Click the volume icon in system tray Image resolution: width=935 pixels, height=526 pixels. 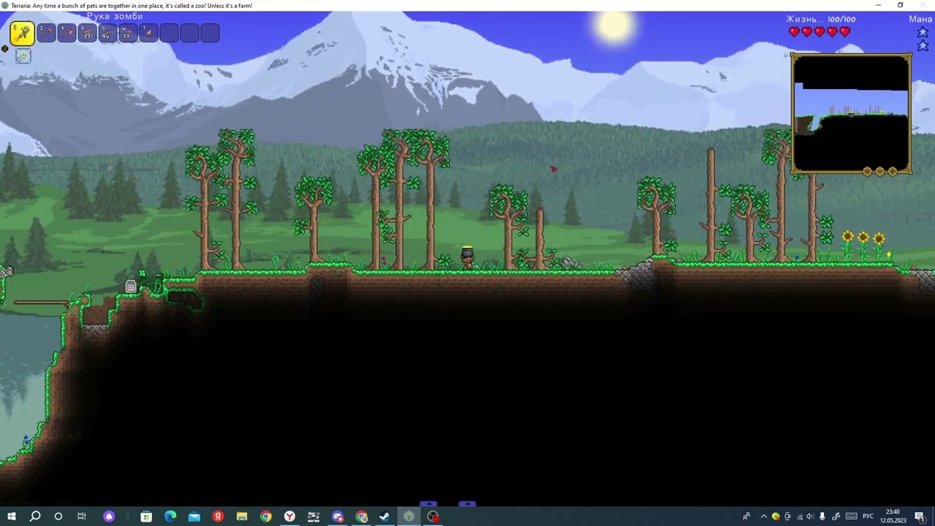tap(811, 517)
